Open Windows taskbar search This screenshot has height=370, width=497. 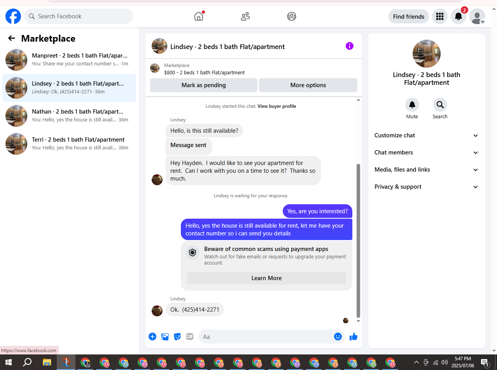pos(27,362)
